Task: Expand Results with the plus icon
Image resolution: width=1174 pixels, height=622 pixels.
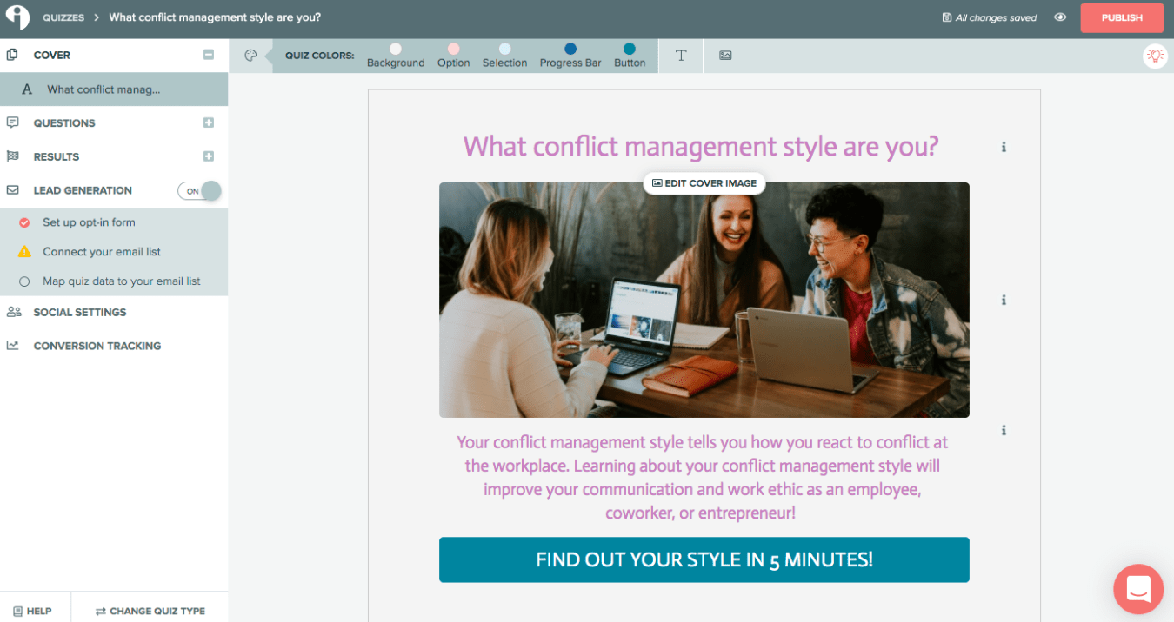Action: [209, 157]
